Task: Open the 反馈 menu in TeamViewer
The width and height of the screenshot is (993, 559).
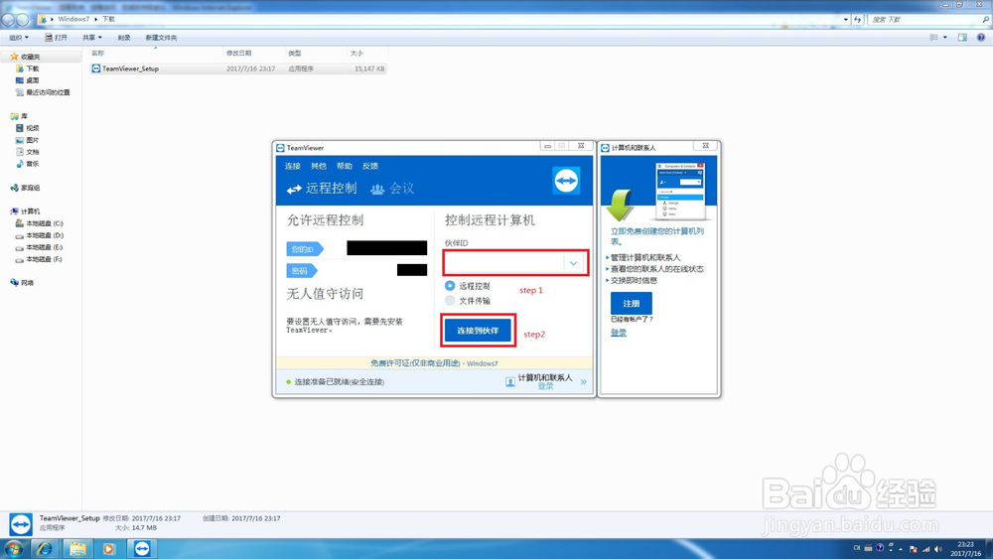Action: [x=370, y=166]
